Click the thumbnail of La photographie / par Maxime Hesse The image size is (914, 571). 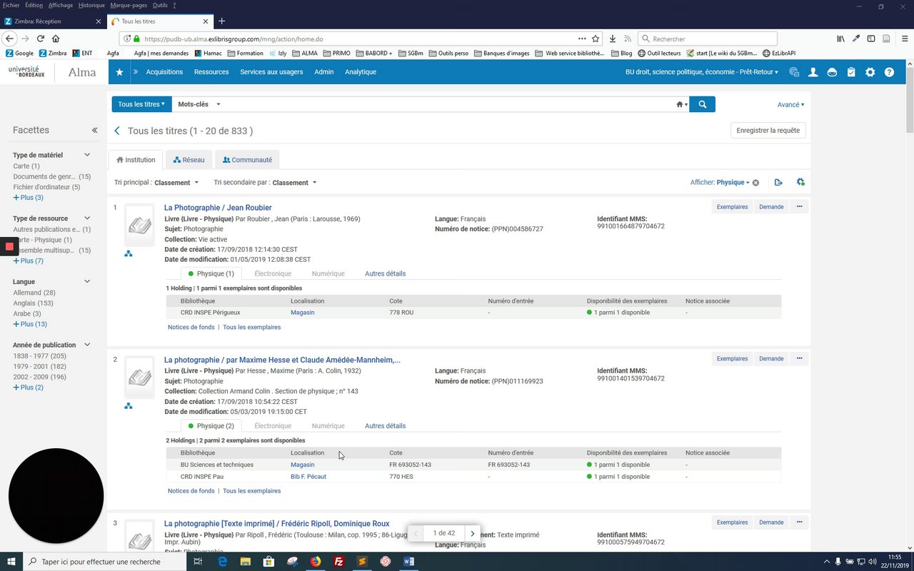pos(140,377)
